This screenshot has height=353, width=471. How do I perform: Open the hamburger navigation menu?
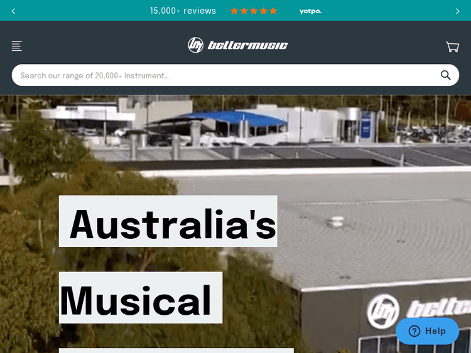click(16, 46)
